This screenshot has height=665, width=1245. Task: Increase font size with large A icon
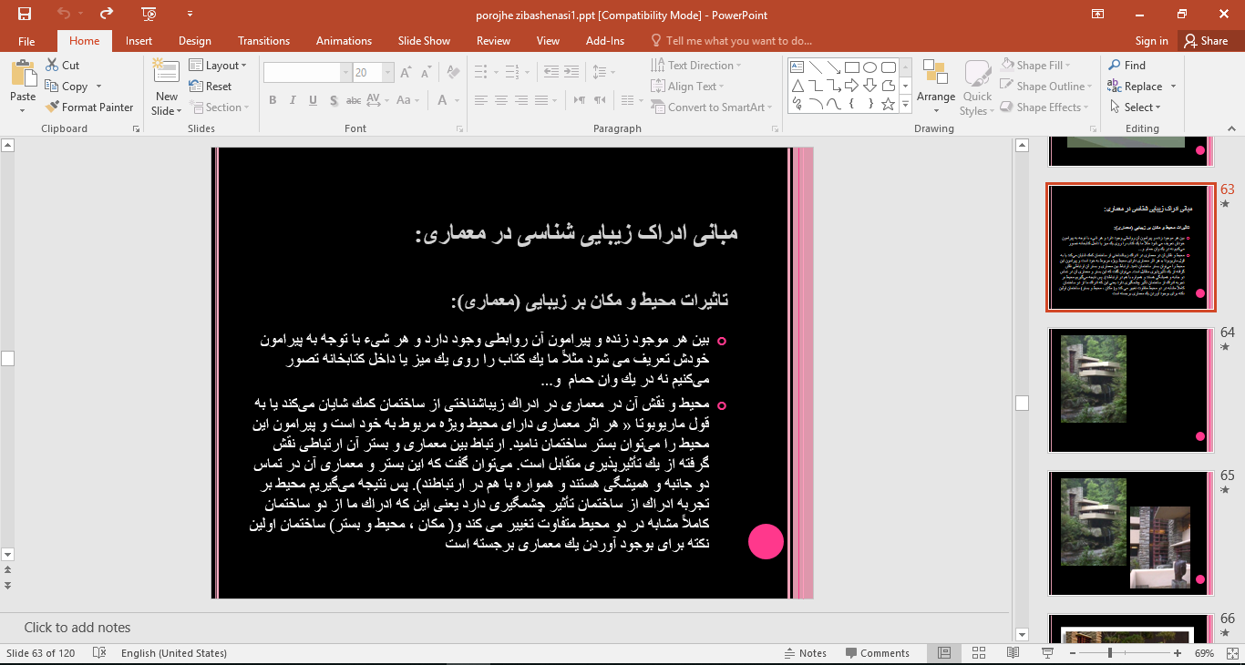pos(405,72)
